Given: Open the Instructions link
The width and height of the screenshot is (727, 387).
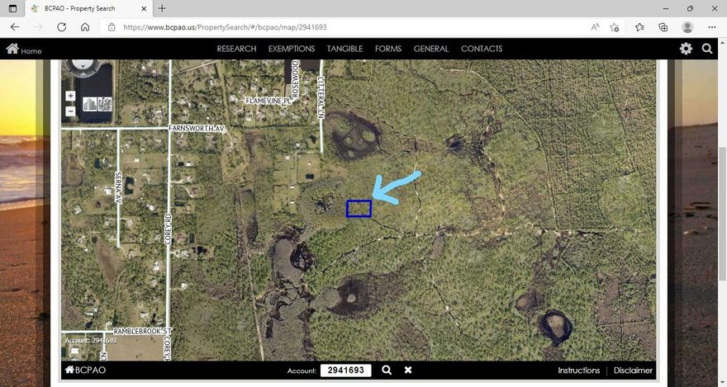Looking at the screenshot, I should (578, 370).
